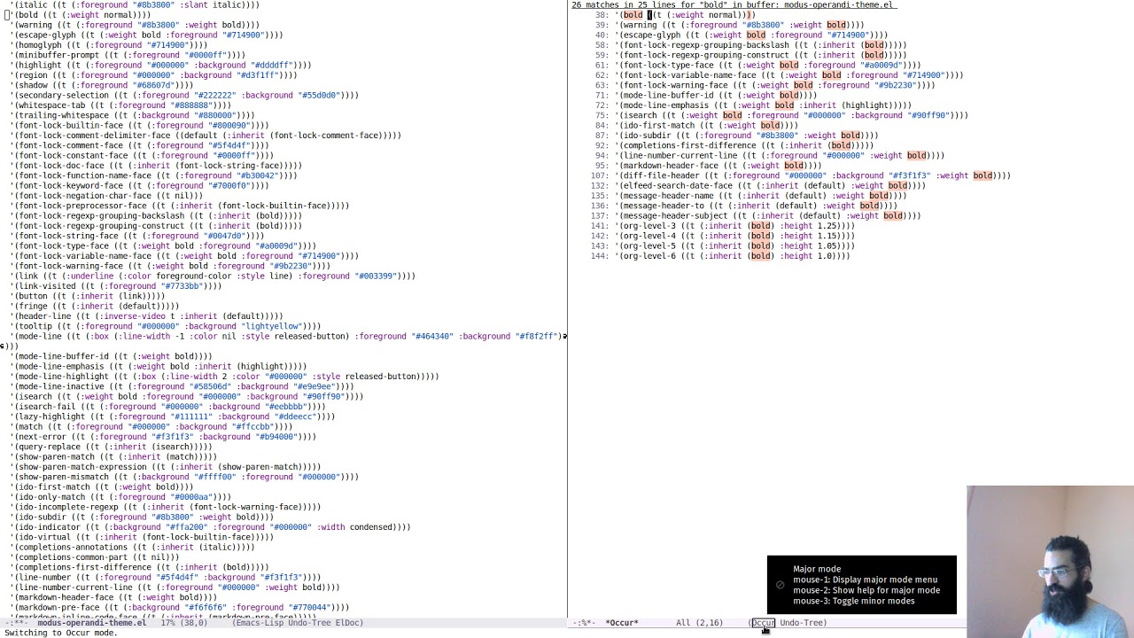The height and width of the screenshot is (638, 1134).
Task: Click Emacs-Lisp major mode in left mode line
Action: (x=262, y=623)
